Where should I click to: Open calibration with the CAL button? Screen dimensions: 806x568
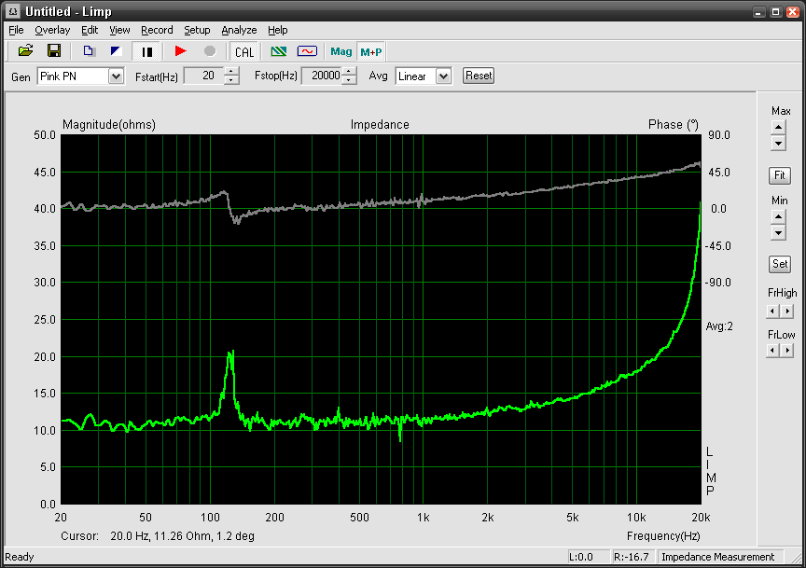244,52
